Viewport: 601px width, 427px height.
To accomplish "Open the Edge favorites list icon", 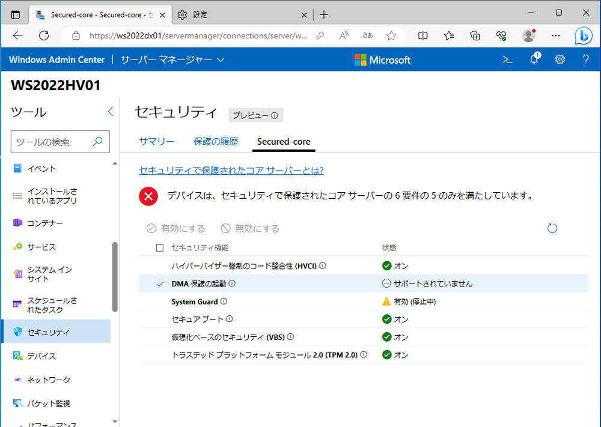I will coord(449,35).
